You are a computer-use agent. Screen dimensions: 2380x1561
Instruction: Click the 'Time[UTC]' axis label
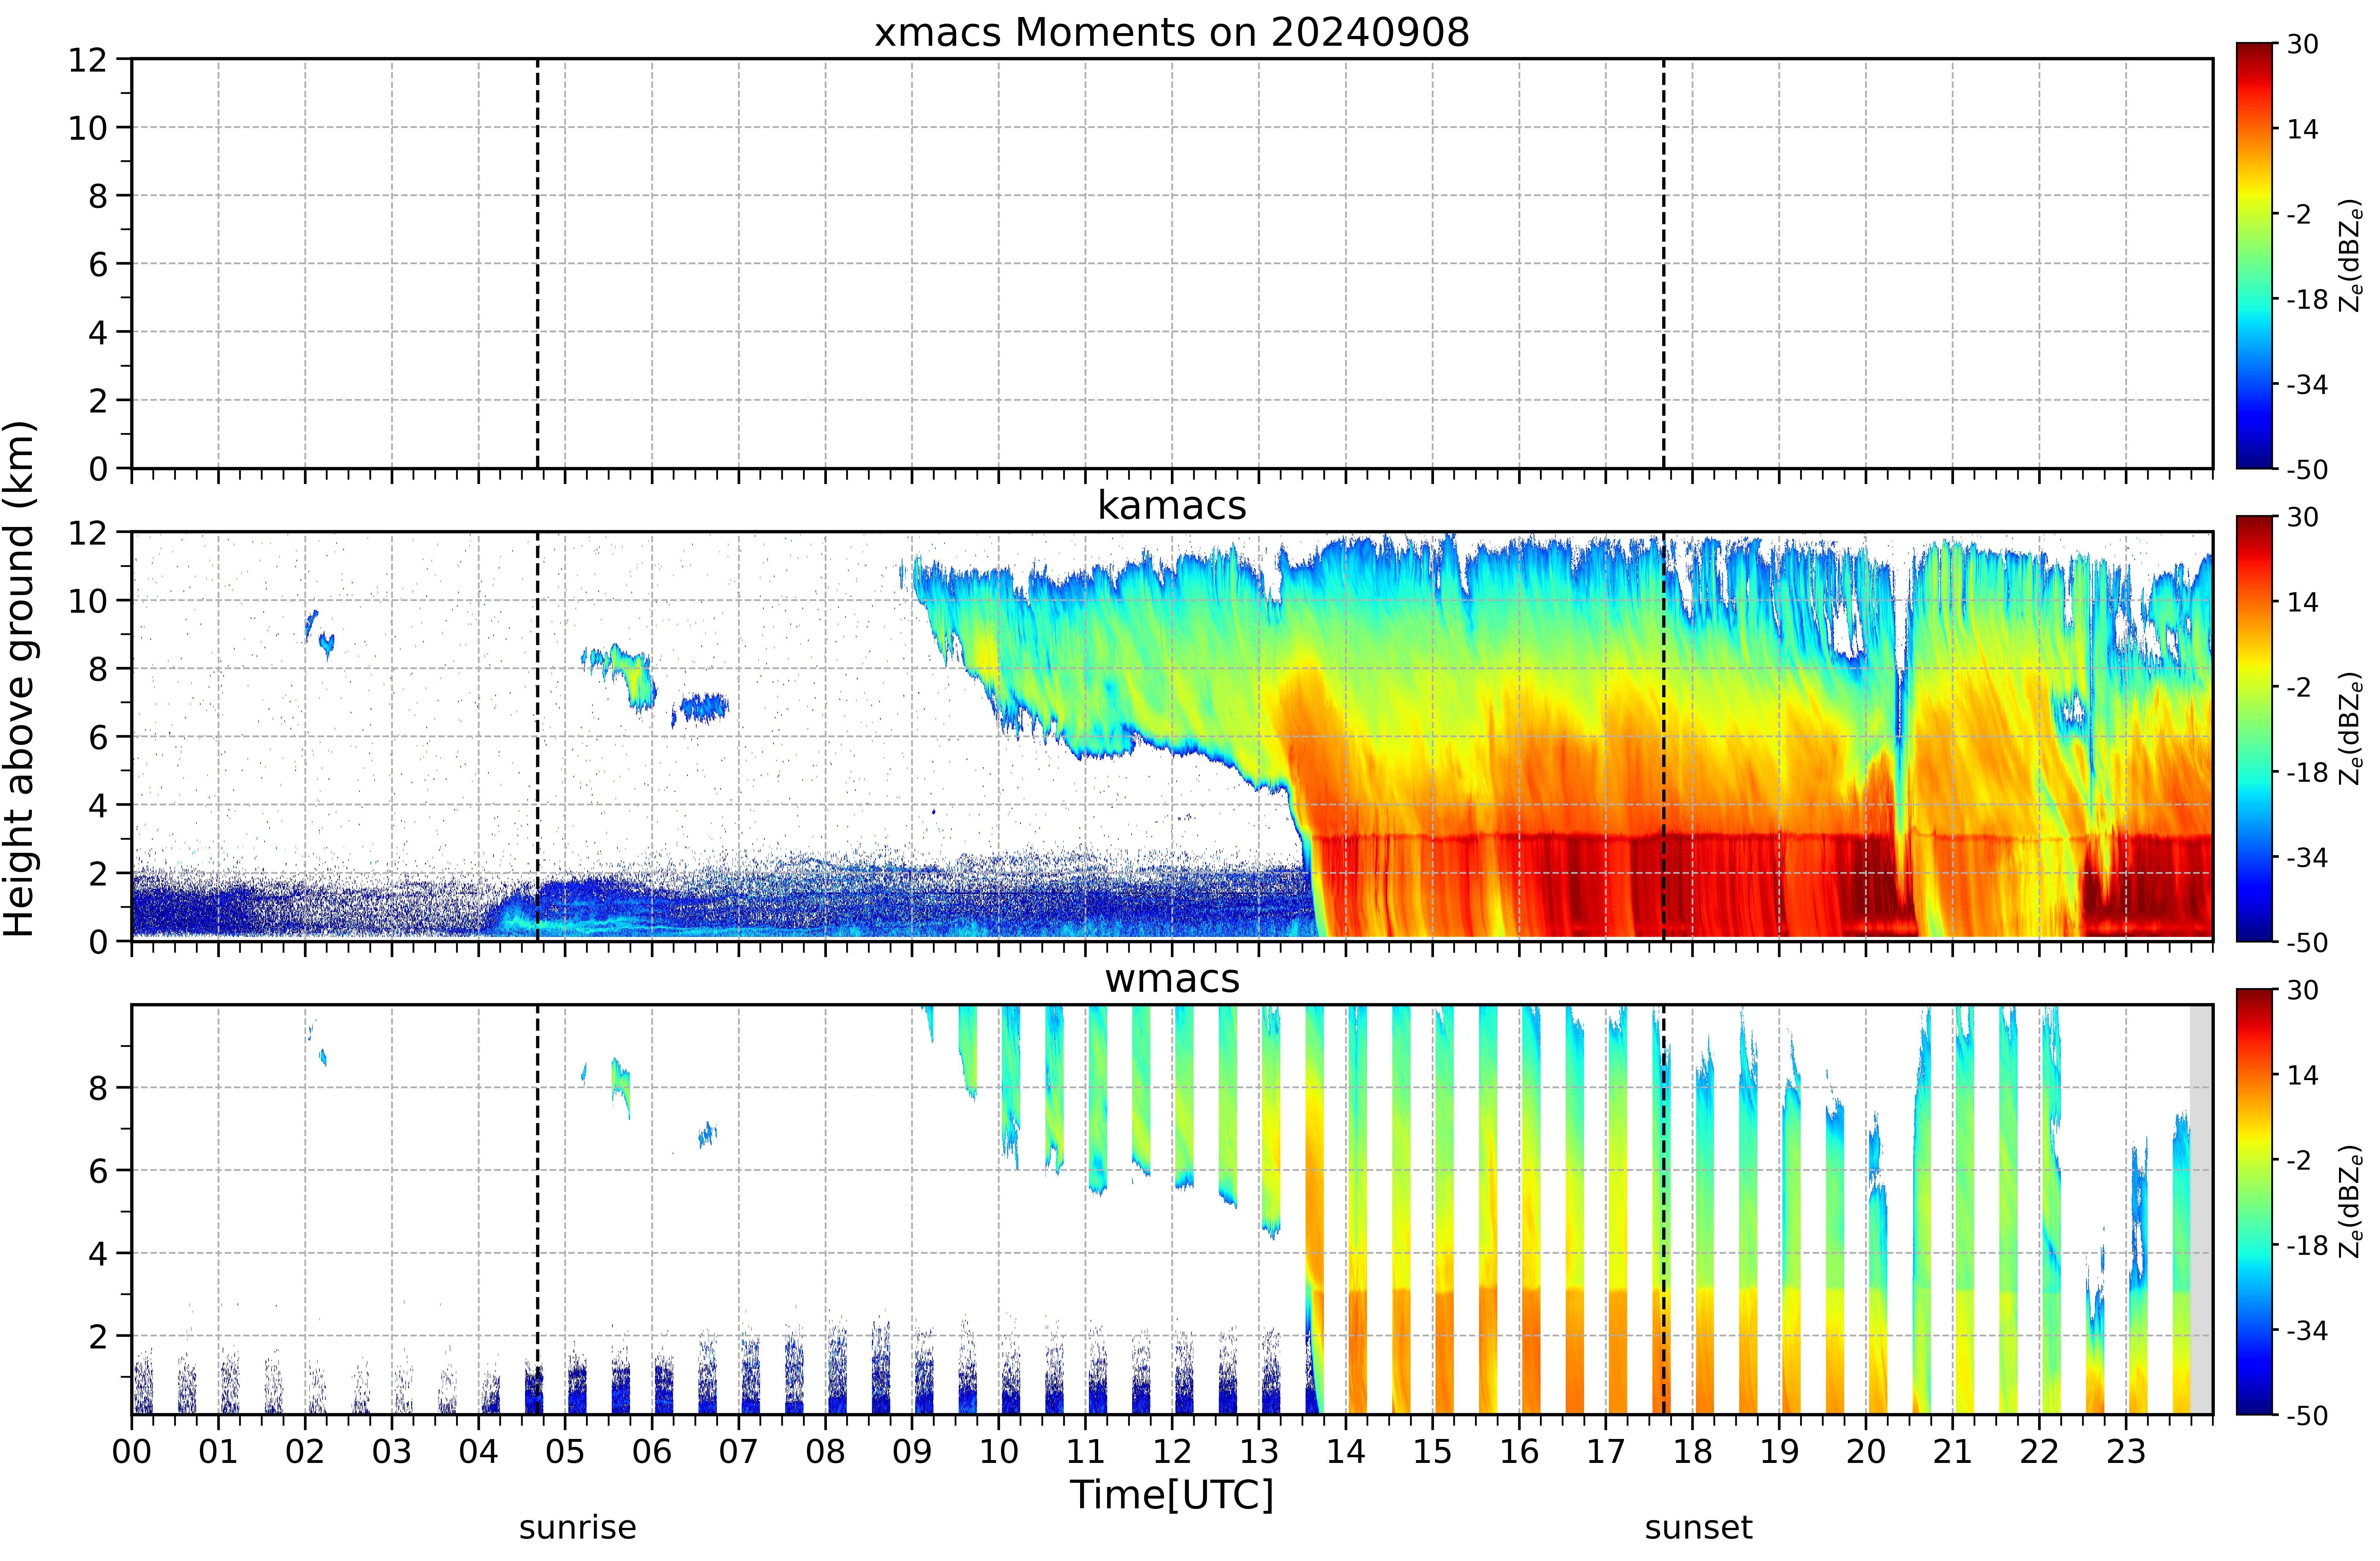point(1172,1495)
